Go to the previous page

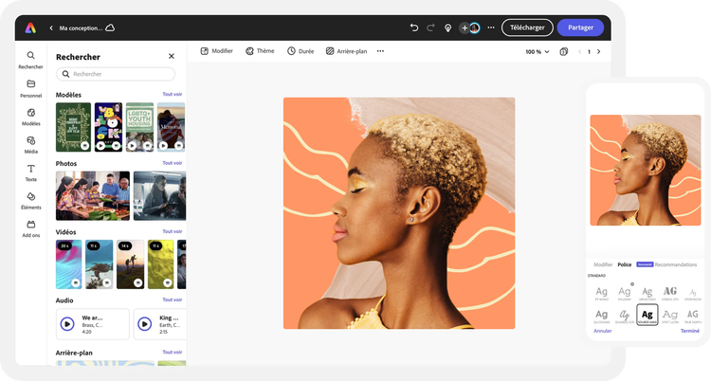(579, 52)
